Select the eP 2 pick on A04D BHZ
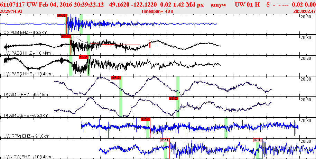The width and height of the screenshot is (316, 159). [x=116, y=78]
